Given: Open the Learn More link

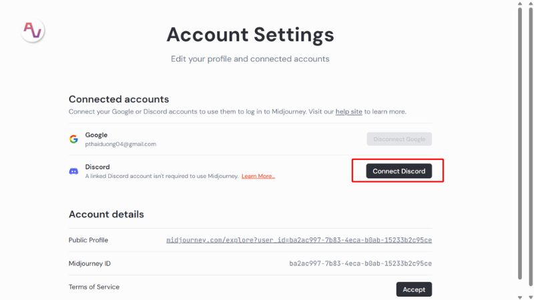Looking at the screenshot, I should (x=258, y=176).
